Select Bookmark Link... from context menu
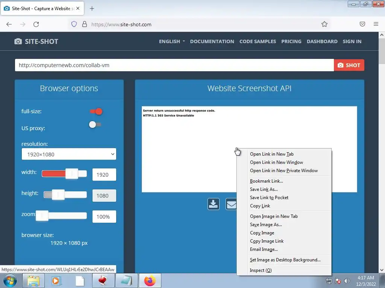The image size is (385, 288). click(266, 181)
